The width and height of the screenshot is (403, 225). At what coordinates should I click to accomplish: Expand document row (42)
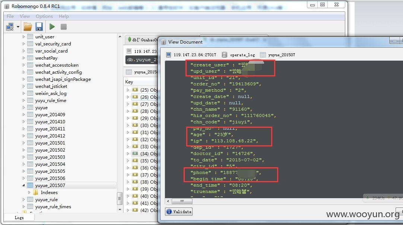(x=128, y=210)
